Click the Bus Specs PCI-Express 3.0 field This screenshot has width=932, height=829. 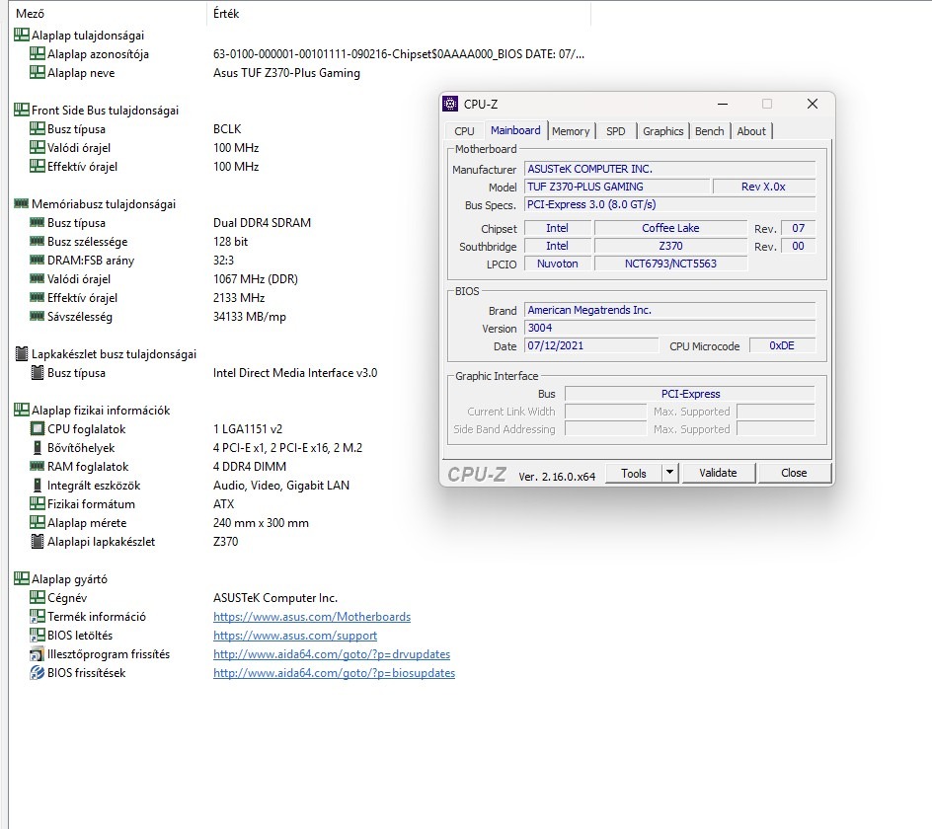coord(669,205)
